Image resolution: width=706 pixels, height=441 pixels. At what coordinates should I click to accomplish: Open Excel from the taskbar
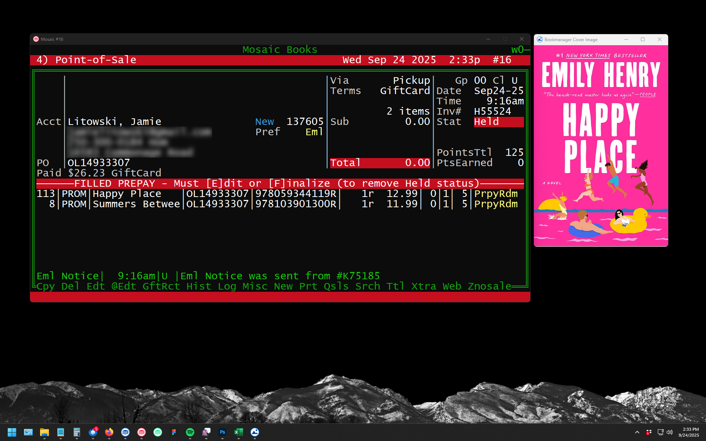[239, 432]
